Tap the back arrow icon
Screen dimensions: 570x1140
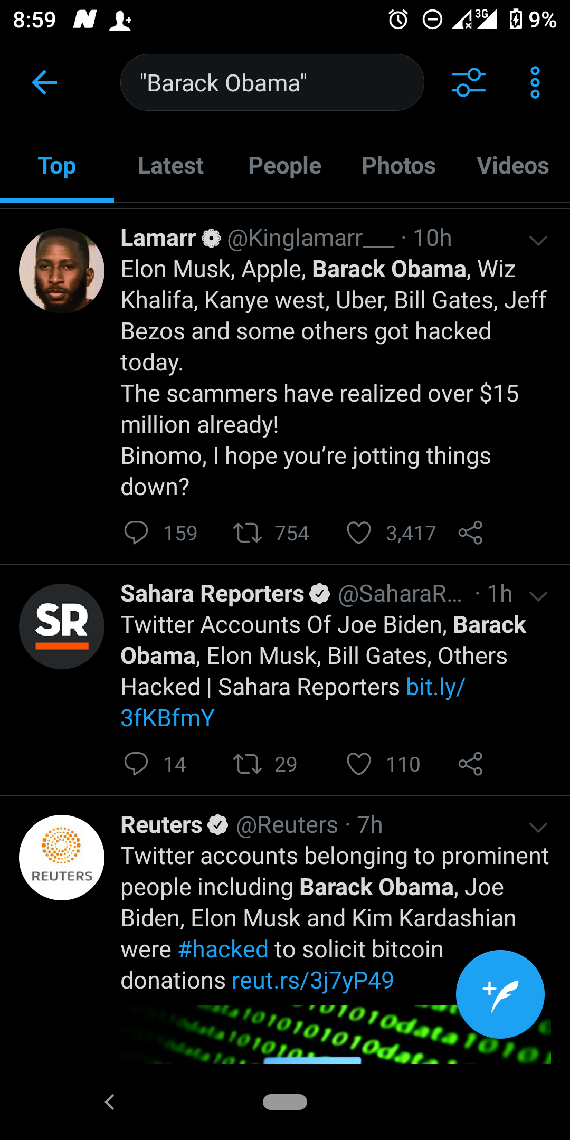coord(44,83)
